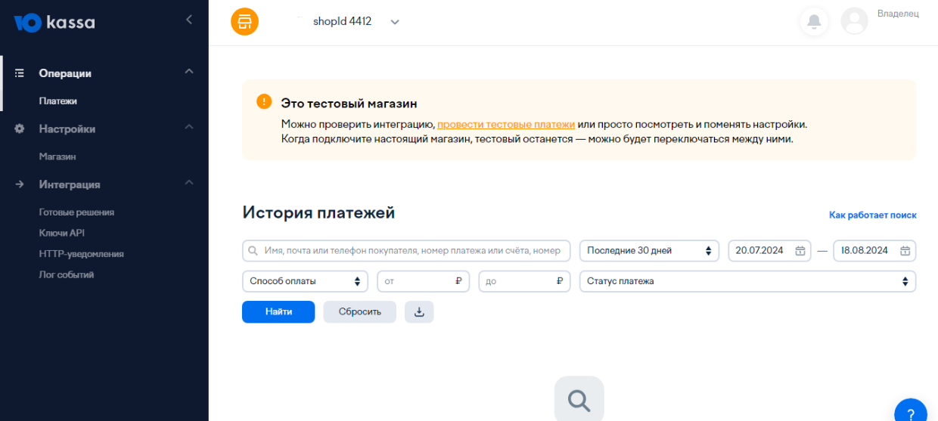Click the Настройки gear icon
The image size is (938, 421).
(20, 129)
